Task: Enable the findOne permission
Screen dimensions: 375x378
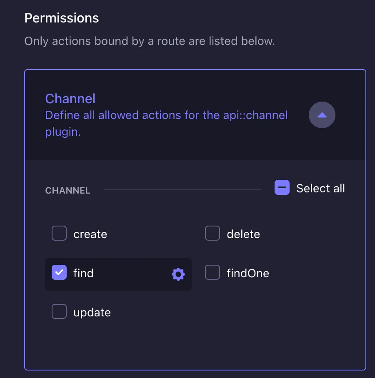Action: coord(212,272)
